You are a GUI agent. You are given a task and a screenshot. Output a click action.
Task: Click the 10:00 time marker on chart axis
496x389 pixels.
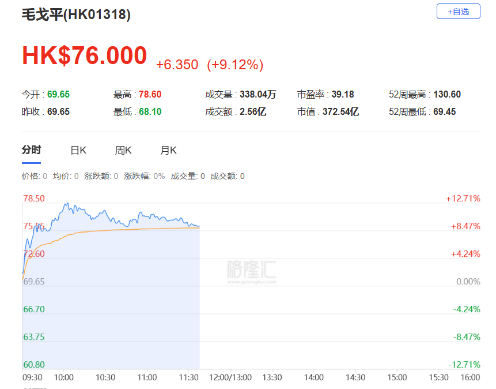[x=64, y=377]
